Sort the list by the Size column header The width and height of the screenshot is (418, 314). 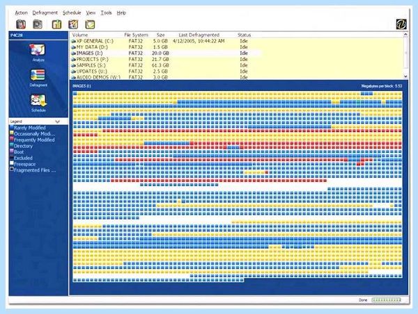(x=160, y=35)
